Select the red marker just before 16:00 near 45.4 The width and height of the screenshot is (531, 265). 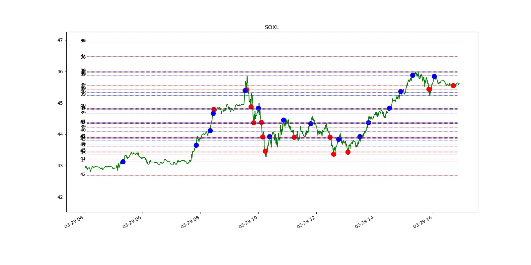429,89
